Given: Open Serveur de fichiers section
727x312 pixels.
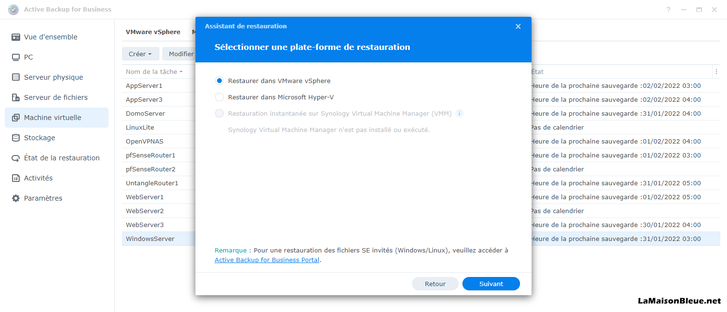Looking at the screenshot, I should [x=56, y=97].
